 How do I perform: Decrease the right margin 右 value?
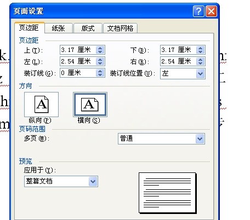[200, 63]
